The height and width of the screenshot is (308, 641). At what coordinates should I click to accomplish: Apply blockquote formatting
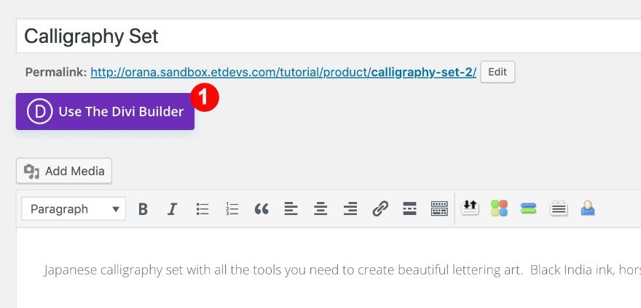click(261, 209)
